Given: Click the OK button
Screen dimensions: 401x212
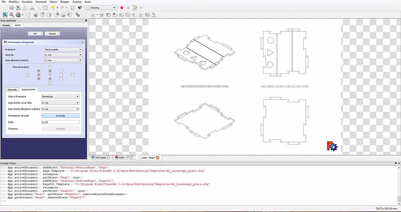Looking at the screenshot, I should pos(35,34).
